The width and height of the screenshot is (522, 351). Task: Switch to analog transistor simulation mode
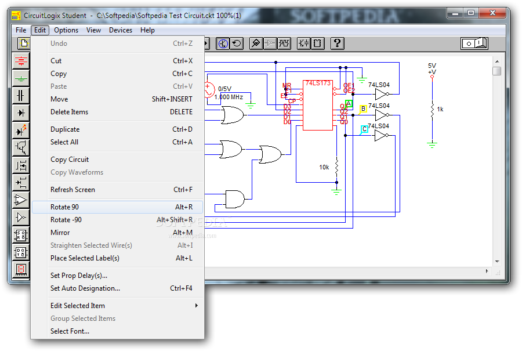click(223, 44)
